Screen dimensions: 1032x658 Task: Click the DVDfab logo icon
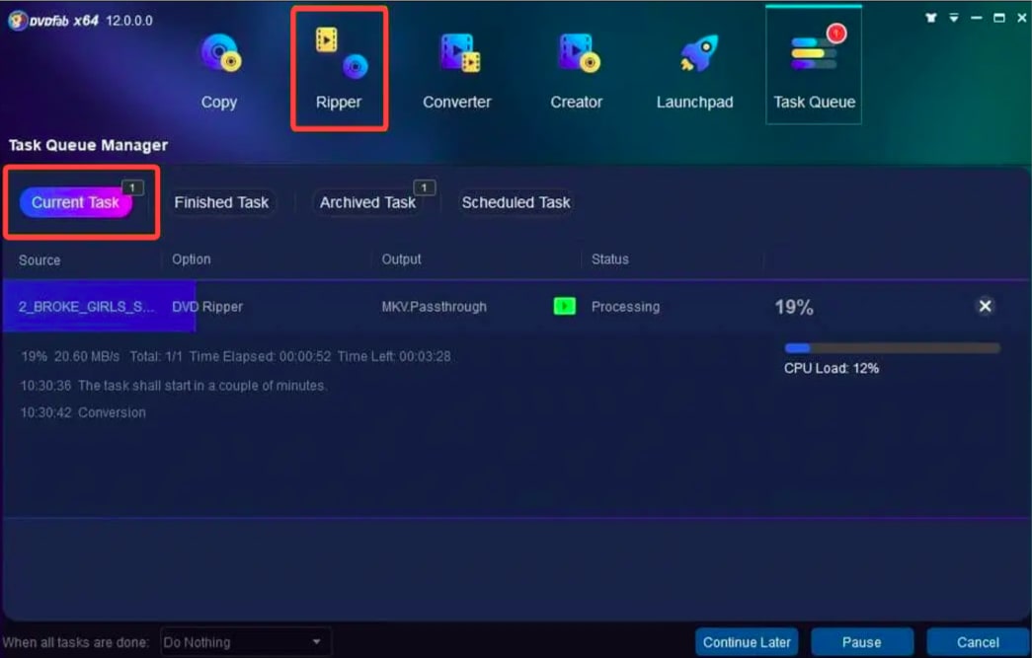click(17, 18)
